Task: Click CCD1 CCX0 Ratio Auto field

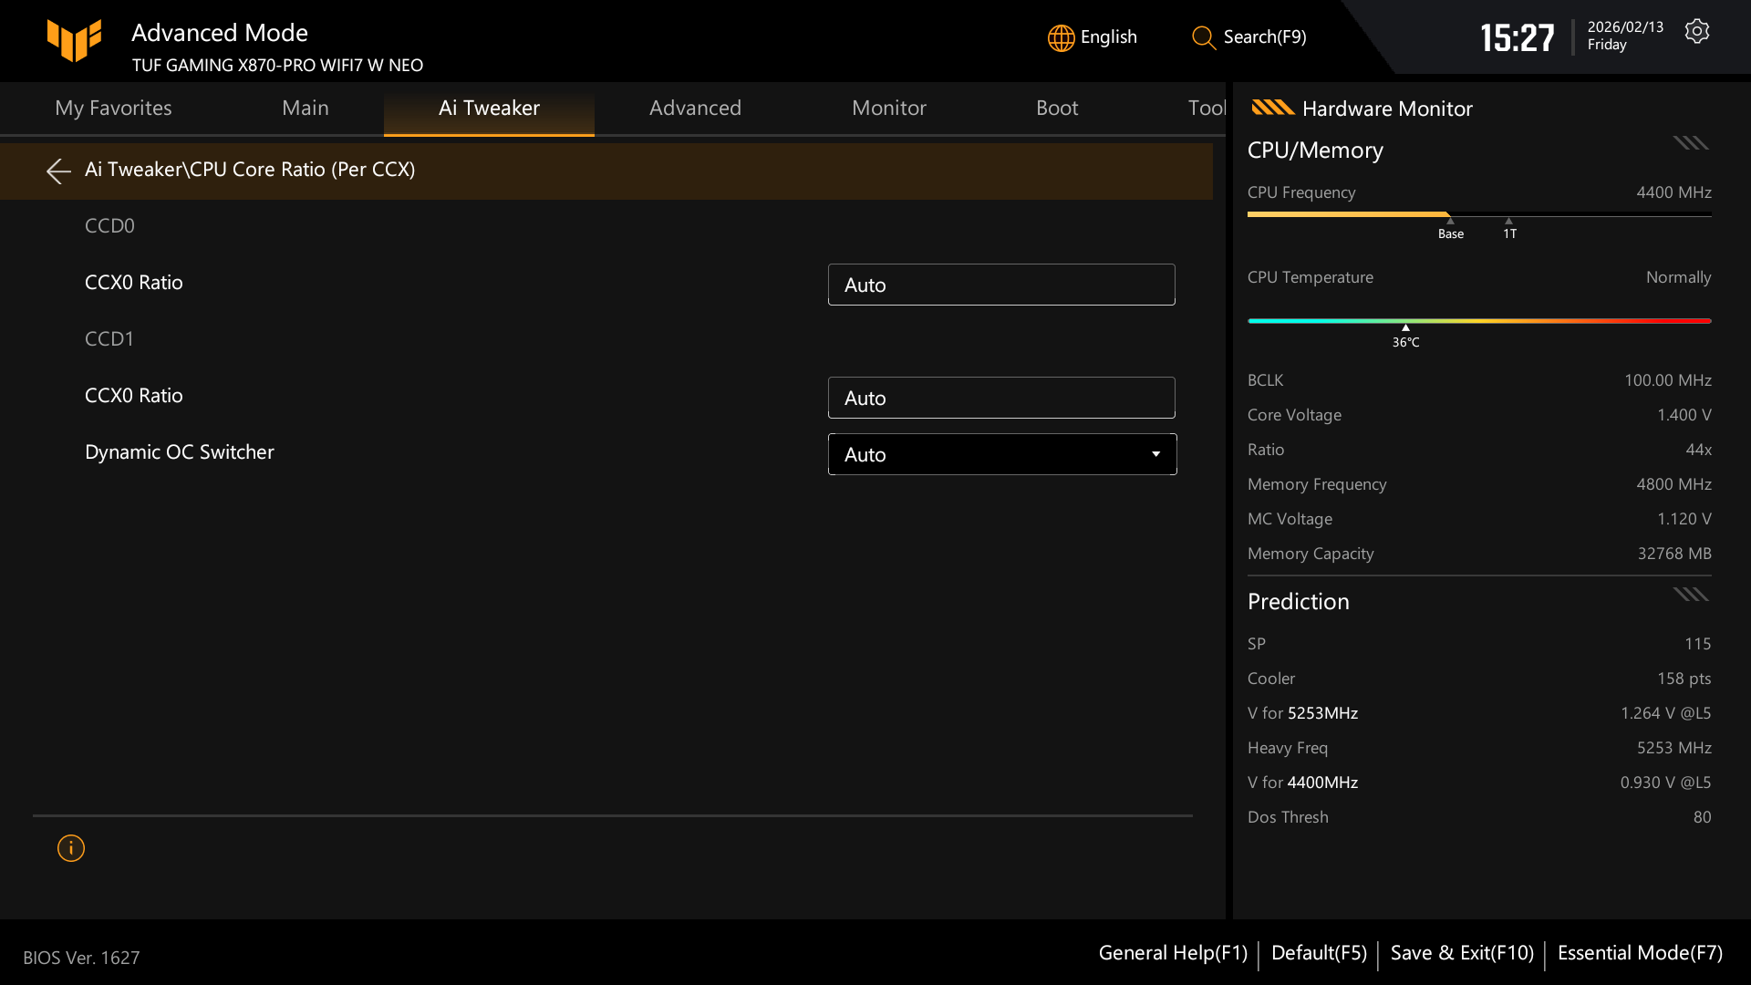Action: coord(1000,398)
